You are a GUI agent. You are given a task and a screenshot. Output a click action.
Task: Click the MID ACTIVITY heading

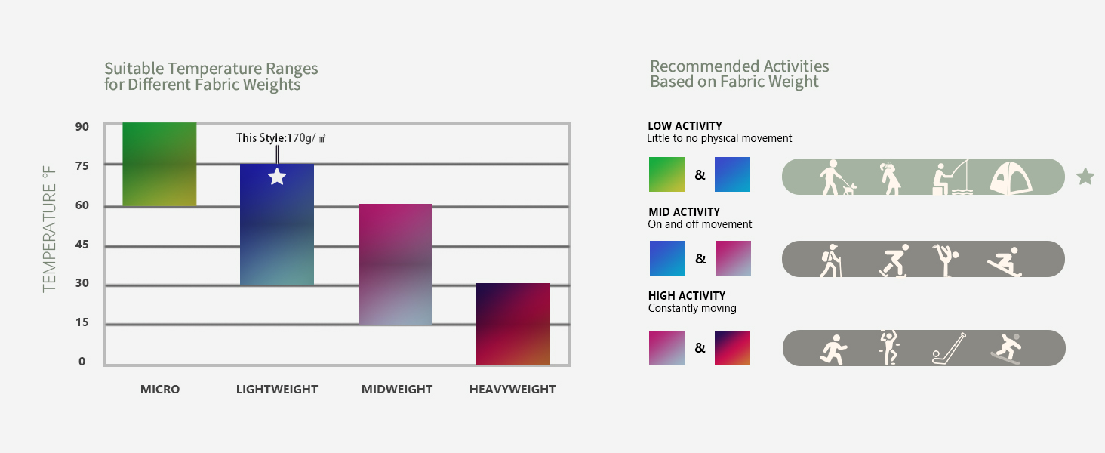(x=684, y=212)
